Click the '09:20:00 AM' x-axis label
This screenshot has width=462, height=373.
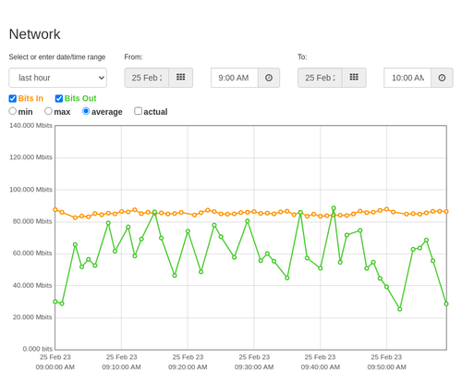(188, 367)
